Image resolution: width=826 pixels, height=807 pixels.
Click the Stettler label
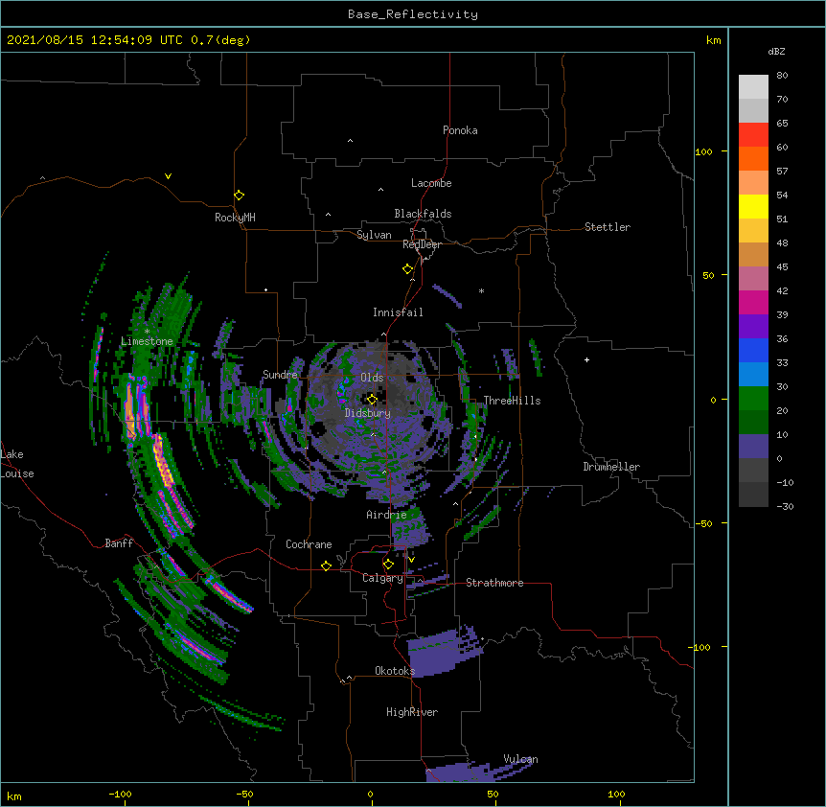608,227
